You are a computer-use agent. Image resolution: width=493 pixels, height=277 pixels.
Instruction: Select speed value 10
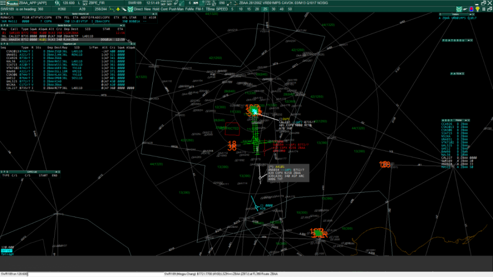(241, 9)
